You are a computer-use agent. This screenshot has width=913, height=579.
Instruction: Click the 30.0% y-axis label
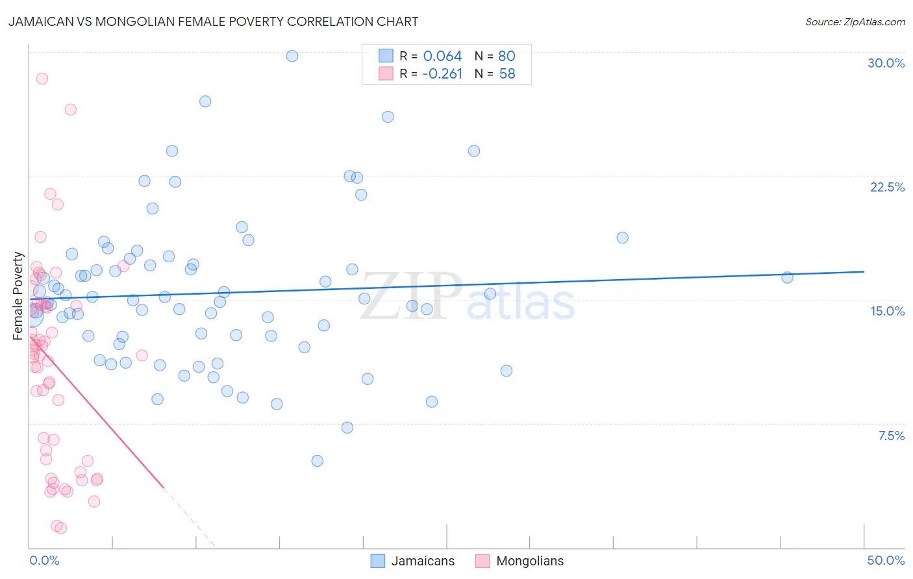pyautogui.click(x=886, y=63)
